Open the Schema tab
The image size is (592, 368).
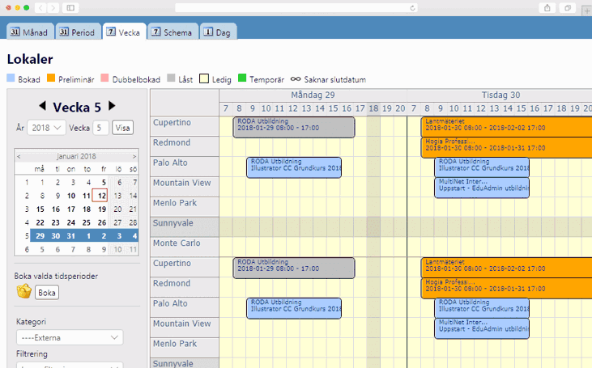point(171,32)
